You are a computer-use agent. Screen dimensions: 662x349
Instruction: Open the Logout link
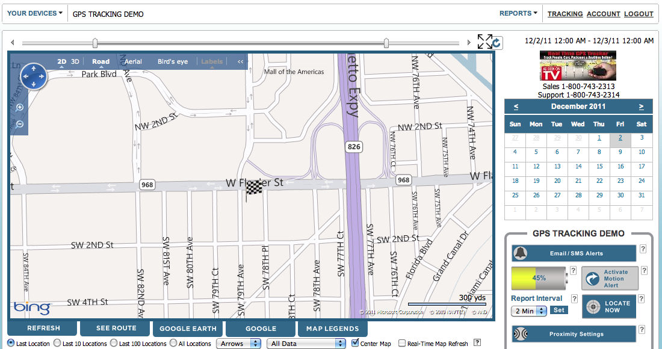[x=639, y=14]
